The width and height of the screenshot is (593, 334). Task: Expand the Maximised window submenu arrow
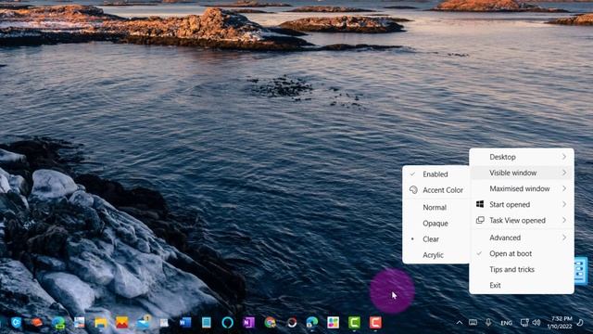564,188
